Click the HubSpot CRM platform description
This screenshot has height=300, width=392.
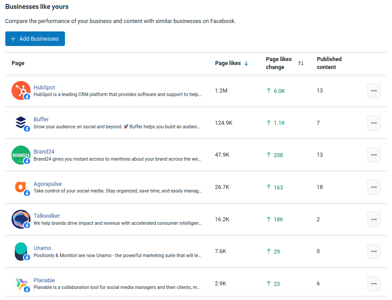118,94
